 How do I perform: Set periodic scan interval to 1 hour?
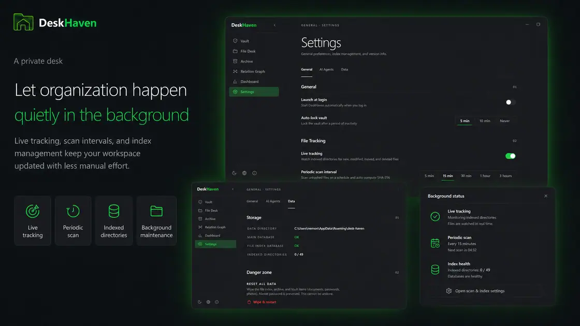[485, 176]
